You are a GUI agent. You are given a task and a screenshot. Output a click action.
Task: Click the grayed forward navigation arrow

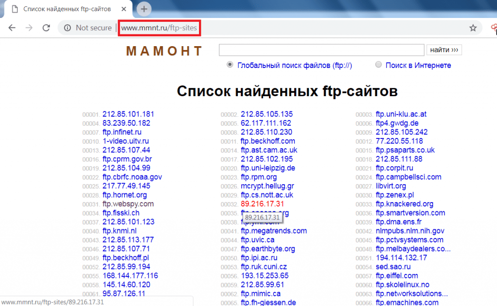[x=29, y=28]
